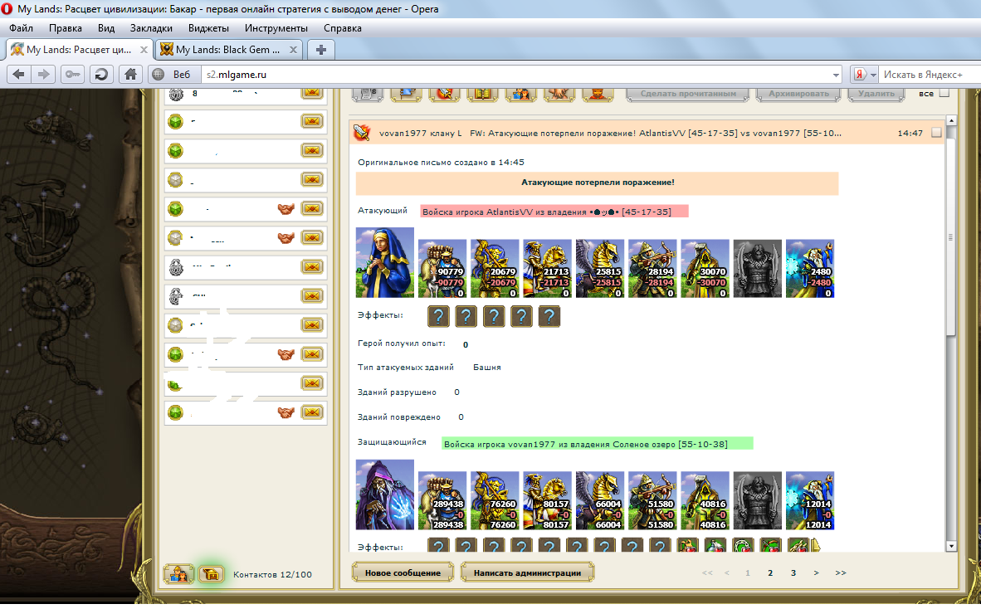This screenshot has height=609, width=981.
Task: Click envelope icon in the first contact row
Action: [312, 93]
